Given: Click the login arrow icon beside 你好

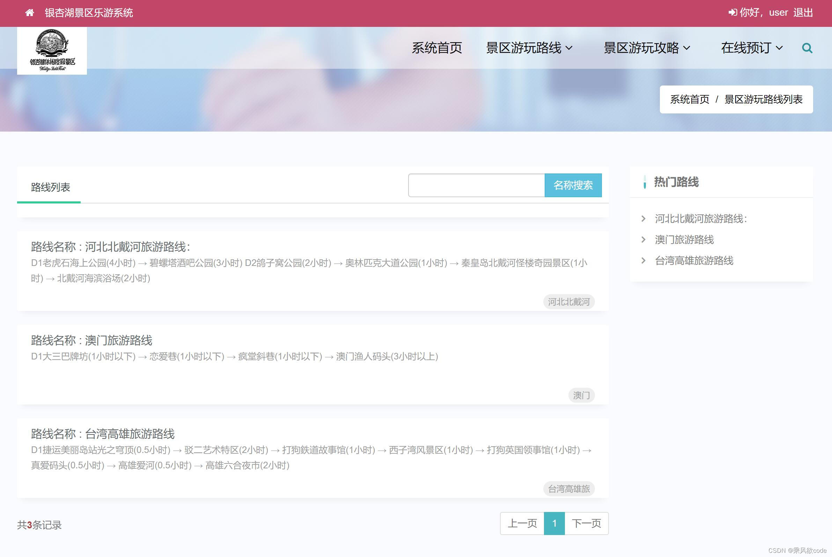Looking at the screenshot, I should click(x=732, y=13).
